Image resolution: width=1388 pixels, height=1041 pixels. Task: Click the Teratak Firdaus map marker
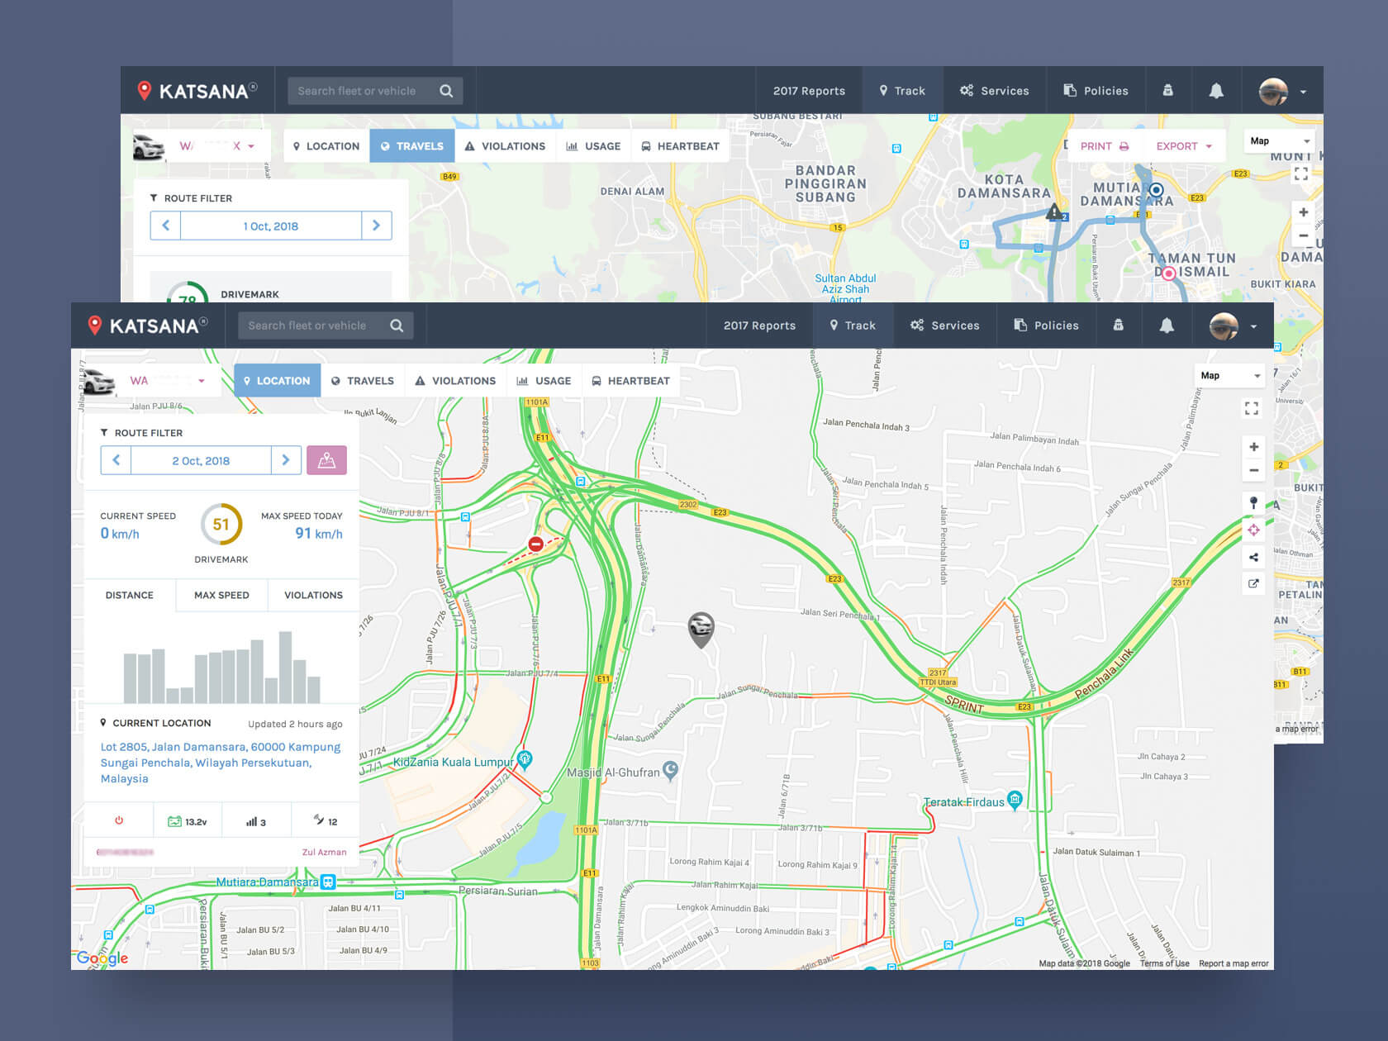[x=1015, y=799]
